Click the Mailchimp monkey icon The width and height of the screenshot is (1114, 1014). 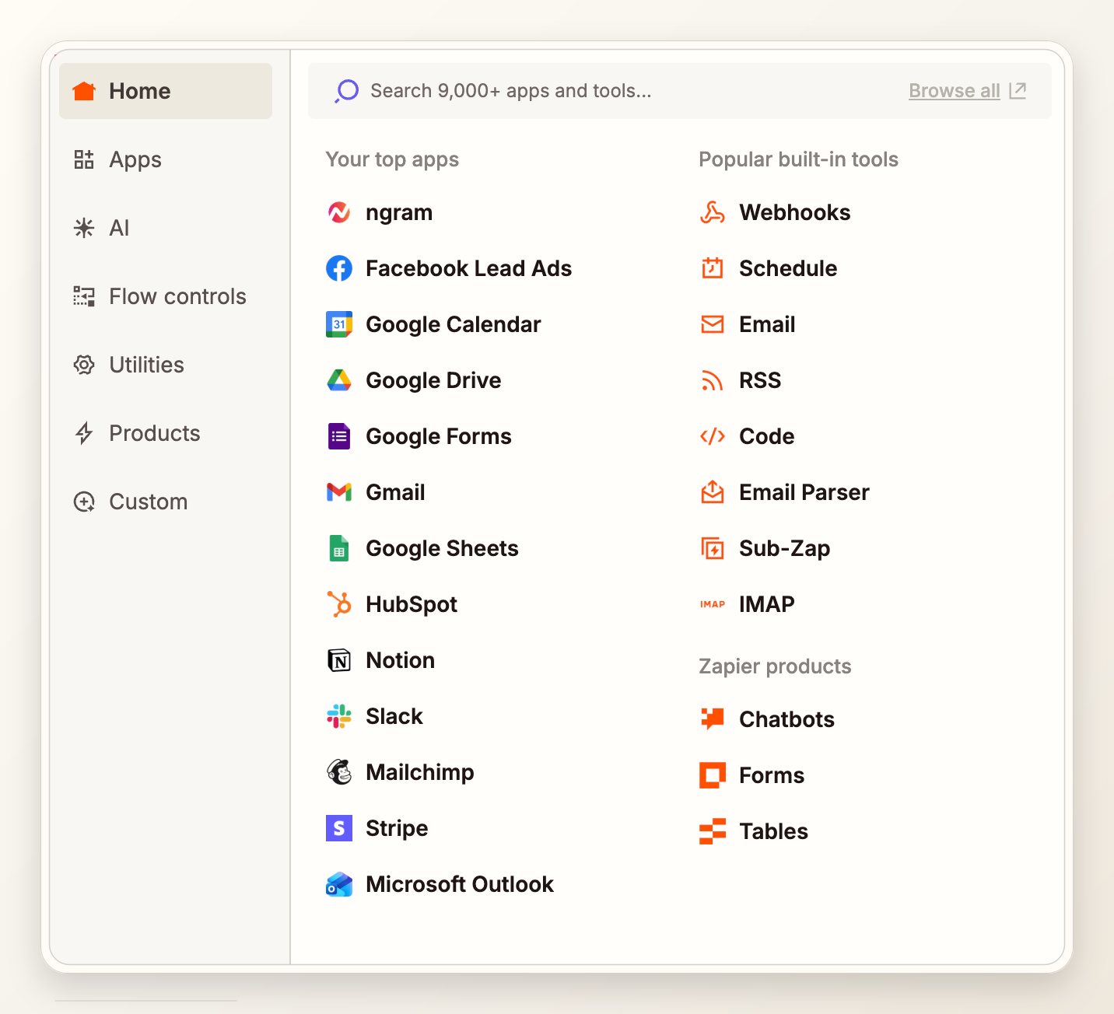(x=339, y=772)
